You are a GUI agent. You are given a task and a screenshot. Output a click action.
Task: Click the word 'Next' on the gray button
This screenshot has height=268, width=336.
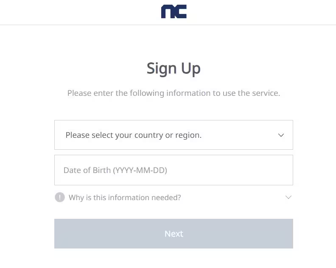pos(174,234)
